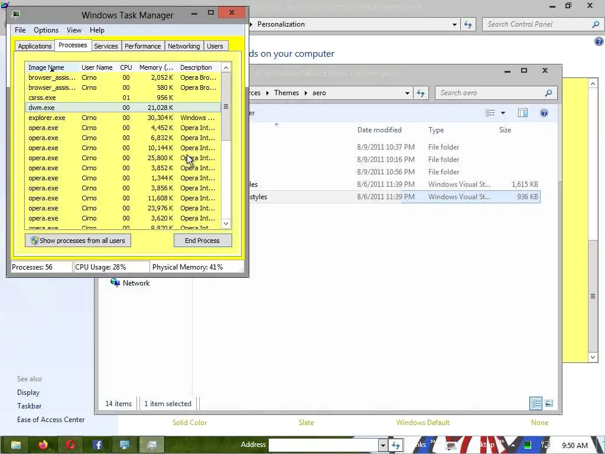Click Show processes from all users
Viewport: 605px width, 454px height.
click(78, 241)
